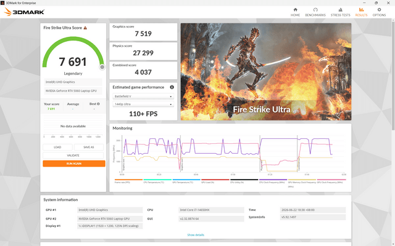The width and height of the screenshot is (395, 246).
Task: Click the Combined score value 4 037
Action: pos(143,73)
